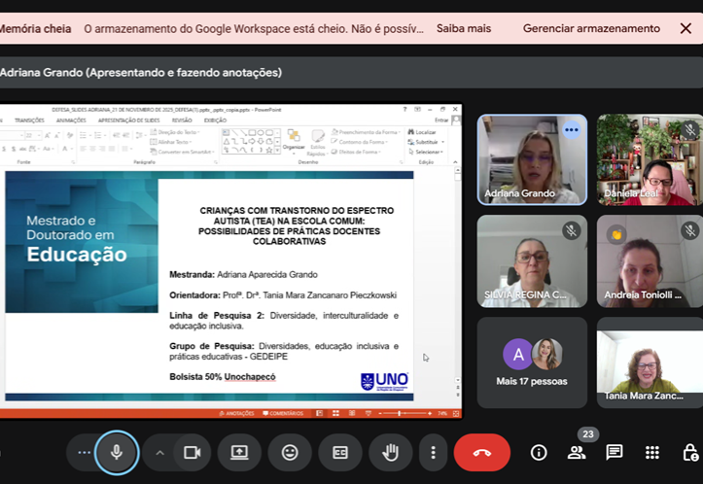Open options on Adriana Grando's video tile
Image resolution: width=703 pixels, height=484 pixels.
coord(571,129)
